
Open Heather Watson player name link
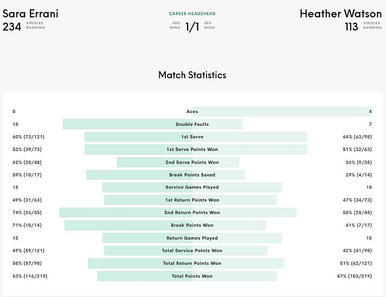click(x=340, y=14)
